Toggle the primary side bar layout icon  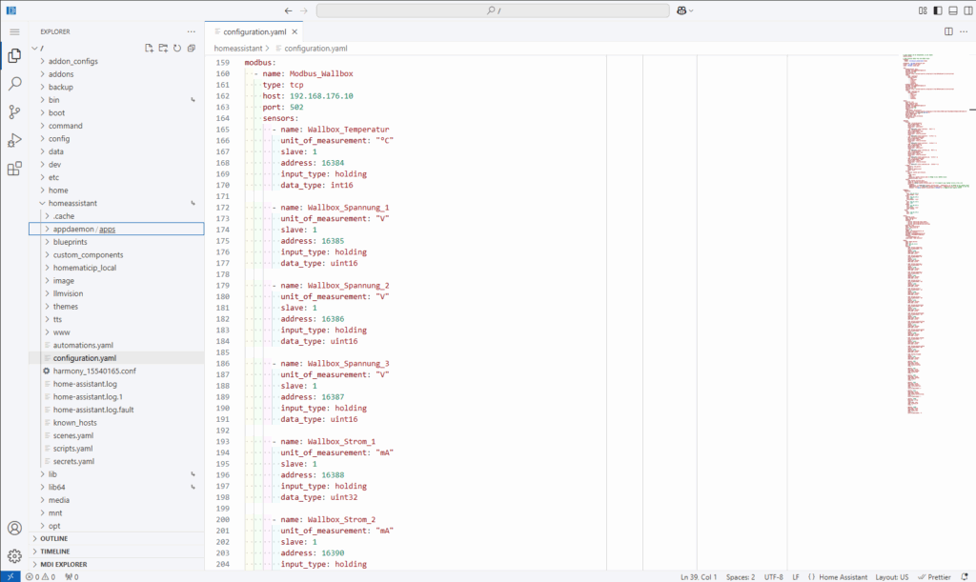[938, 10]
